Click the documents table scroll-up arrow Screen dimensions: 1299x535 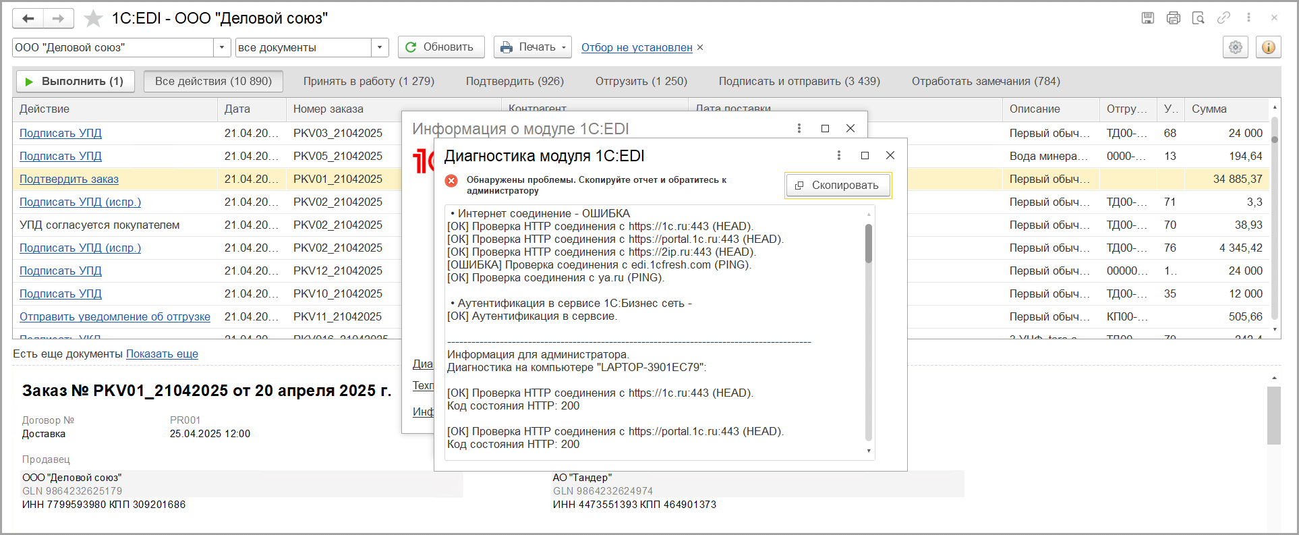(1275, 107)
